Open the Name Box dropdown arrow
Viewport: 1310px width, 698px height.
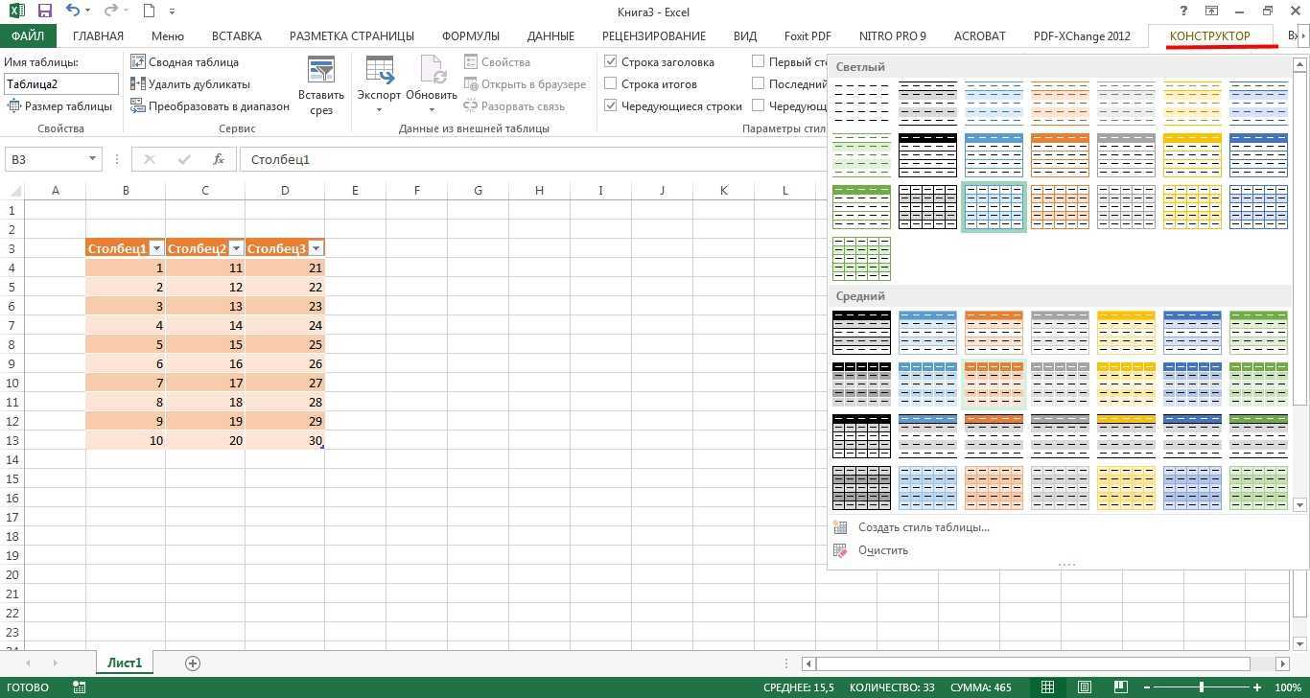92,159
